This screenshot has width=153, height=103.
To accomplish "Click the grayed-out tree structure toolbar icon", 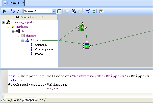I will [80, 11].
